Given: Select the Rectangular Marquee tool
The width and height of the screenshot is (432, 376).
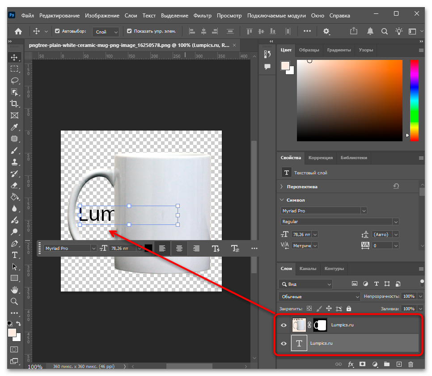Looking at the screenshot, I should tap(14, 69).
